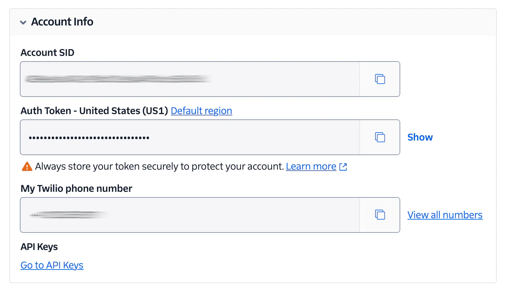Click the warning triangle icon
This screenshot has height=293, width=505.
click(26, 166)
